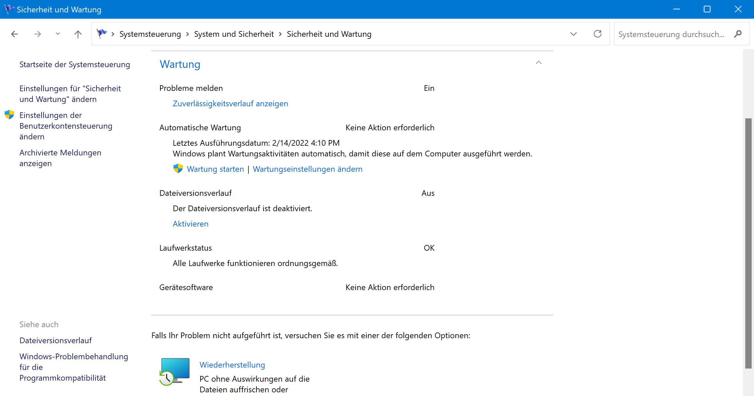Click the flag icon in the address bar
The height and width of the screenshot is (396, 754).
tap(102, 33)
